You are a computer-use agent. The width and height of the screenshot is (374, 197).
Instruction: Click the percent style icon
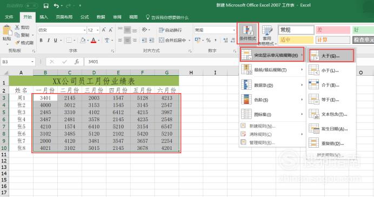pyautogui.click(x=208, y=41)
